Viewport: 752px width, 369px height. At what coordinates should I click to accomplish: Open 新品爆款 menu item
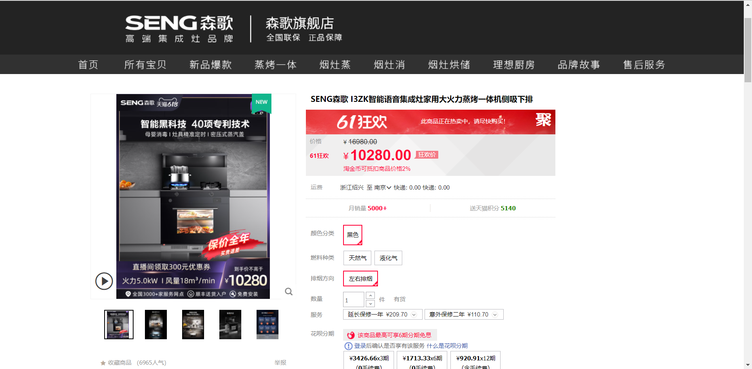pyautogui.click(x=211, y=65)
